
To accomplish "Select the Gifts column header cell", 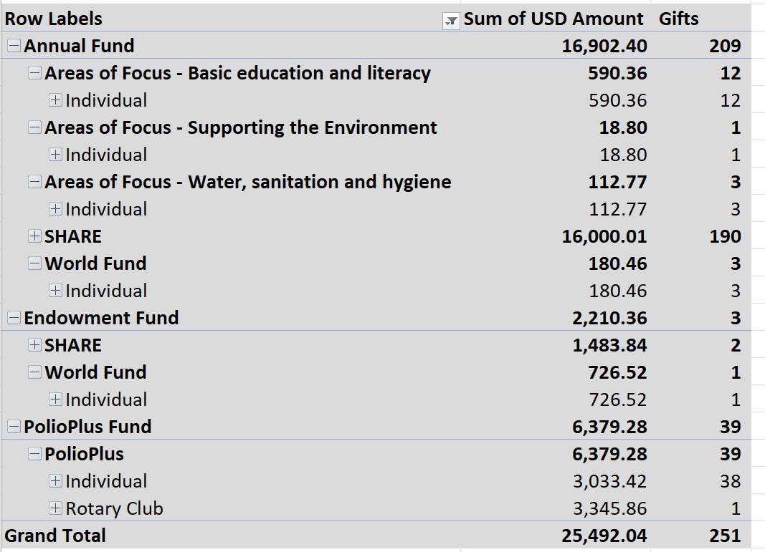I will click(x=678, y=19).
